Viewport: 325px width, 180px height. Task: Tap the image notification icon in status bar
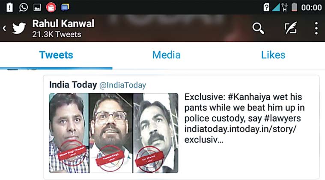(x=37, y=7)
